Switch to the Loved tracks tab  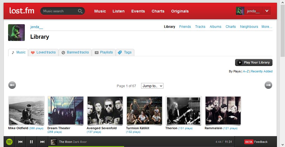coord(43,52)
